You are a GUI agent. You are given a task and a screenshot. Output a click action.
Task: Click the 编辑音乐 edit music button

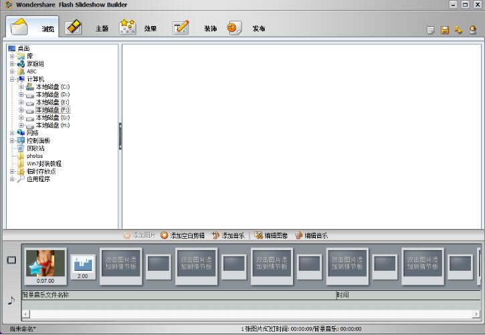click(x=312, y=235)
